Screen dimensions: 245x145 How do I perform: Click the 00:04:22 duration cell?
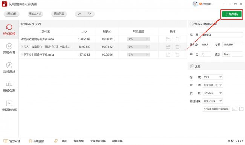107,47
